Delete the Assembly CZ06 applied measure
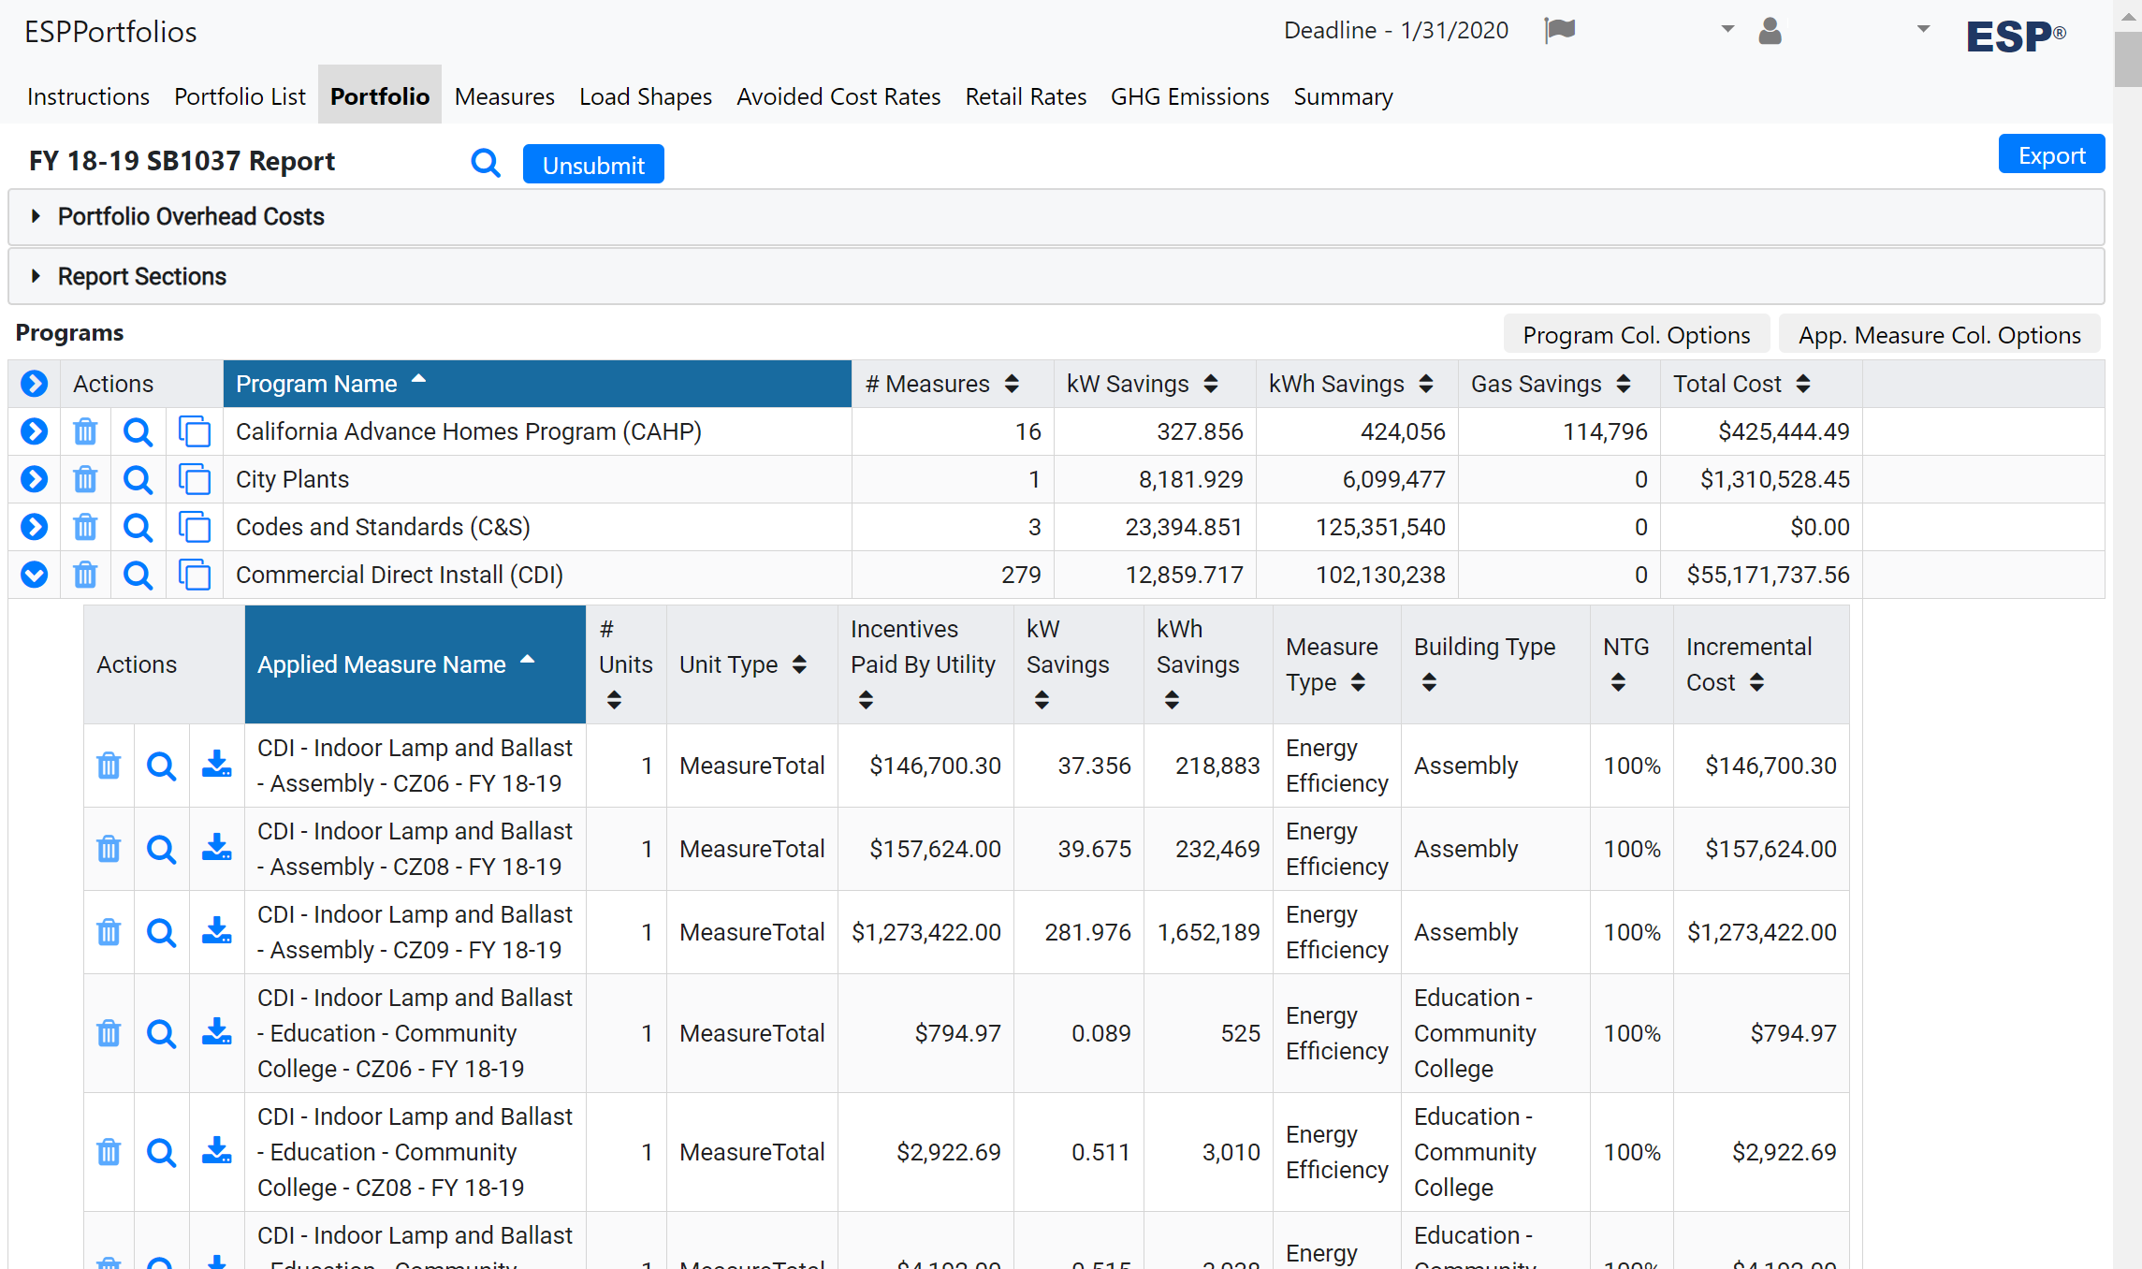 pyautogui.click(x=109, y=766)
